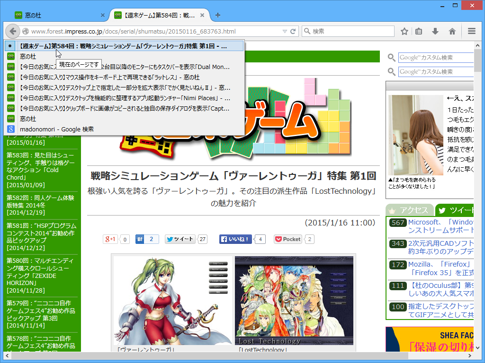Go back to first 窓の杜 history entry

point(124,57)
